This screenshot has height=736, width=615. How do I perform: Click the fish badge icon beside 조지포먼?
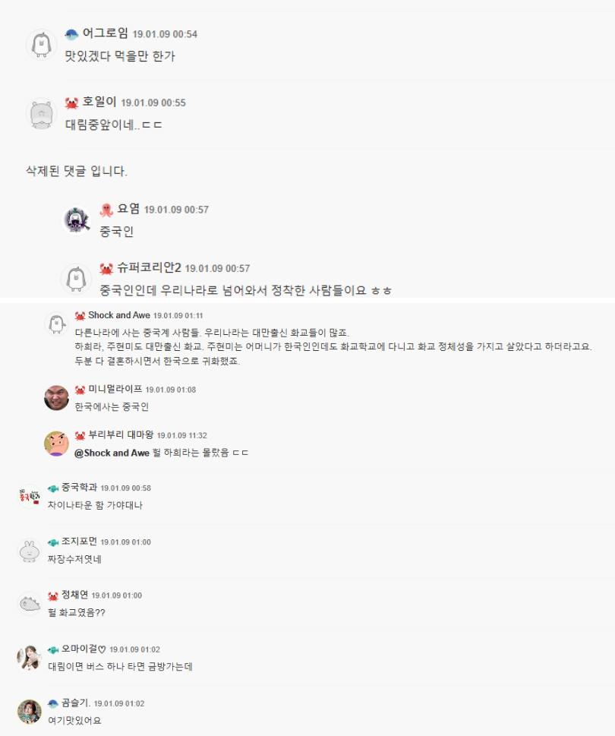pyautogui.click(x=53, y=542)
